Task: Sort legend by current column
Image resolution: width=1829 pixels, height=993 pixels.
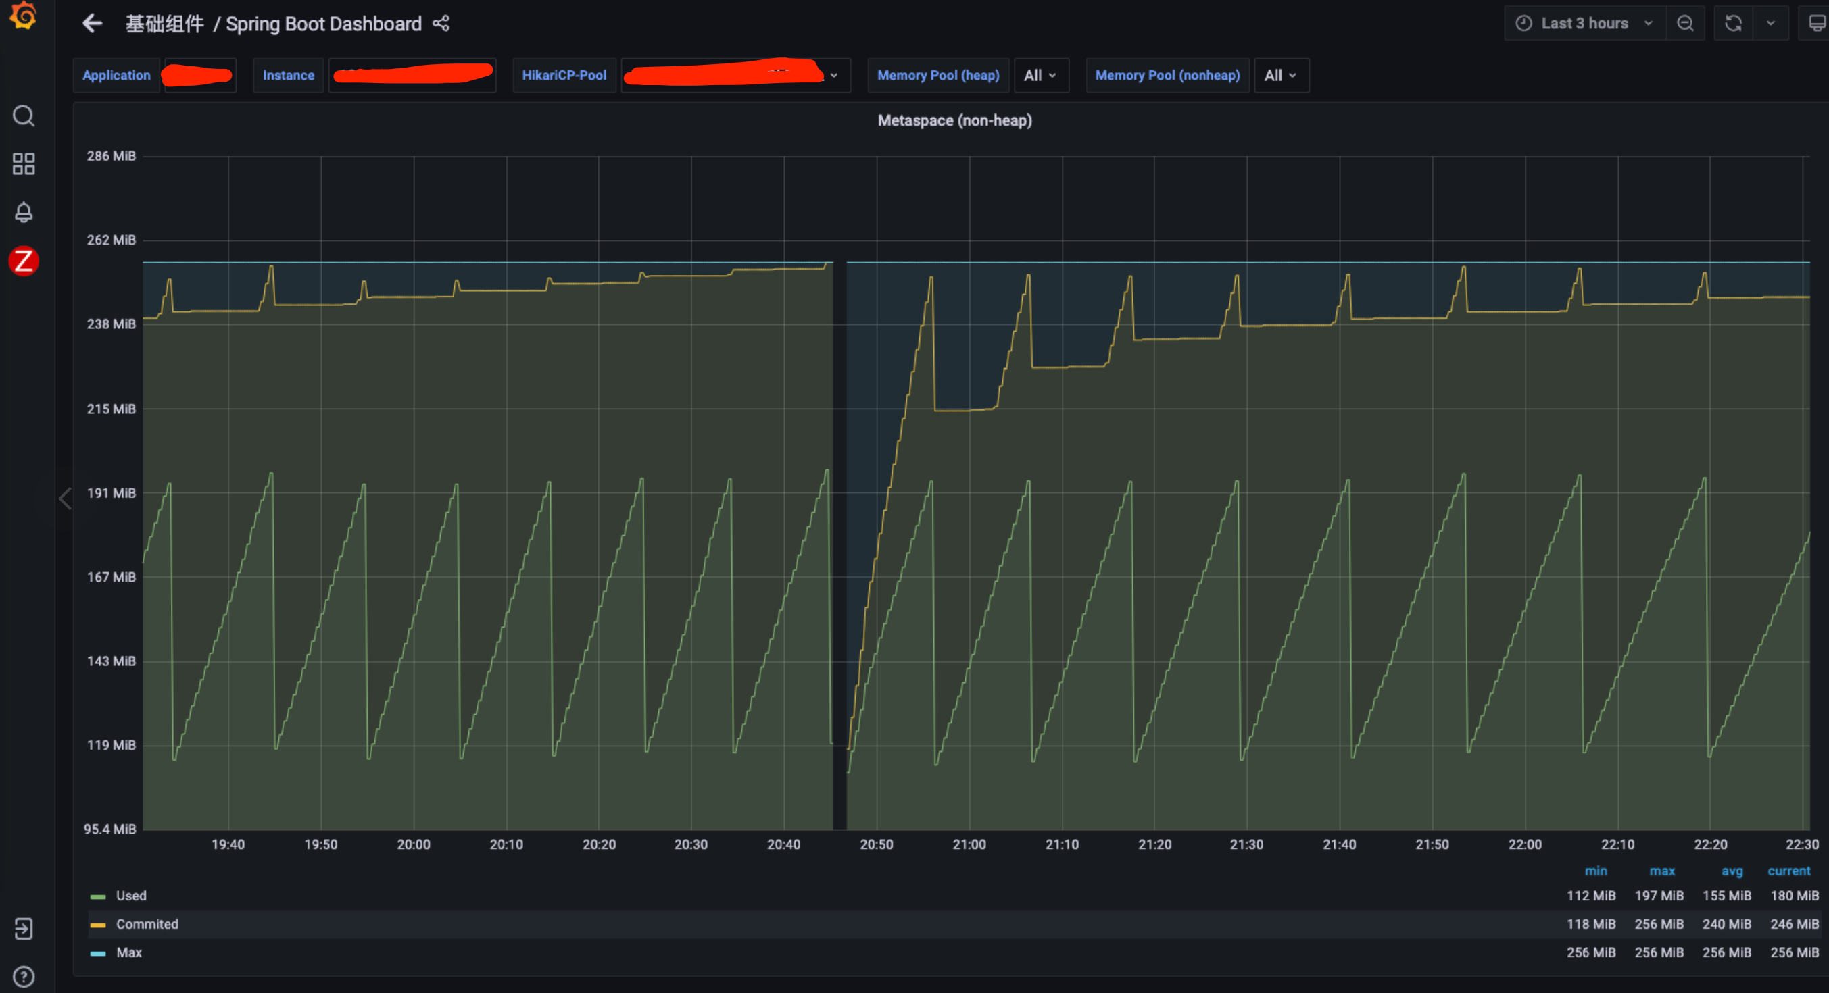Action: click(x=1788, y=871)
